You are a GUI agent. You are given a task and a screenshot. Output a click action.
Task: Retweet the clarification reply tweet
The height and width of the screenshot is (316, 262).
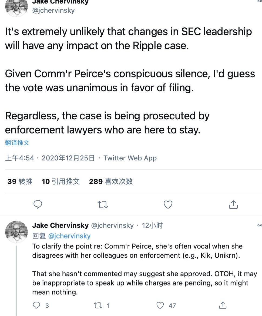coord(97,305)
